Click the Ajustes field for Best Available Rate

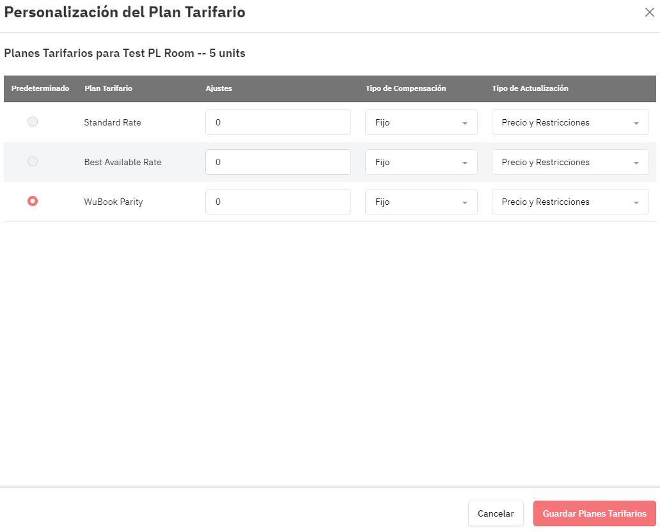click(x=278, y=162)
